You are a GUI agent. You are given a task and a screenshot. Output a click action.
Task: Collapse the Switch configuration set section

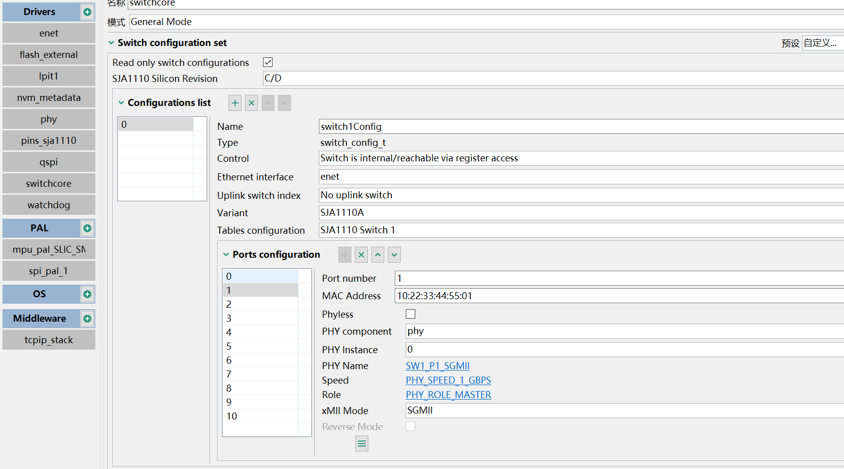pos(111,43)
